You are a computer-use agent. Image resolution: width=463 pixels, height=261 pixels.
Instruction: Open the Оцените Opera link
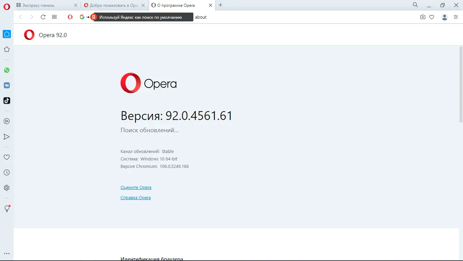click(136, 188)
